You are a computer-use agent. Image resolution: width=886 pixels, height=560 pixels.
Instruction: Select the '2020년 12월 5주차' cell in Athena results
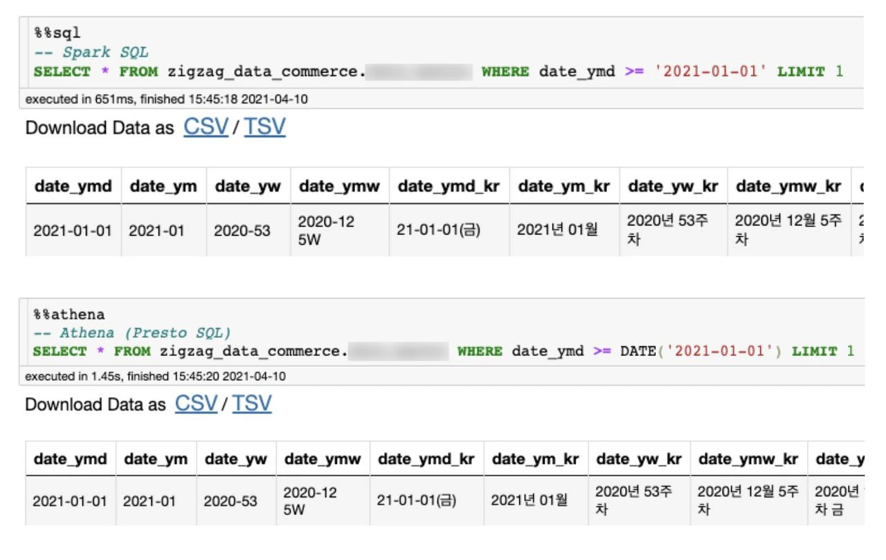(748, 501)
